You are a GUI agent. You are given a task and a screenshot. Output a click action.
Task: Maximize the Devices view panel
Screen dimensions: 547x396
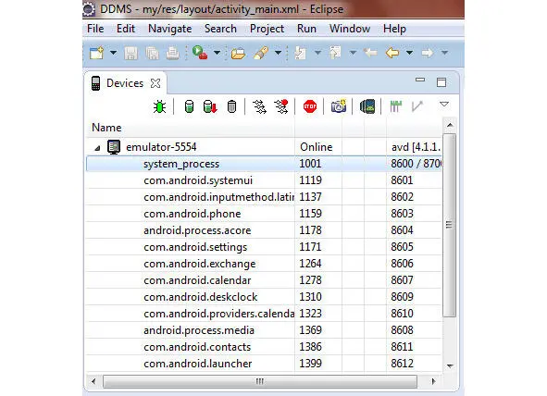pyautogui.click(x=441, y=82)
